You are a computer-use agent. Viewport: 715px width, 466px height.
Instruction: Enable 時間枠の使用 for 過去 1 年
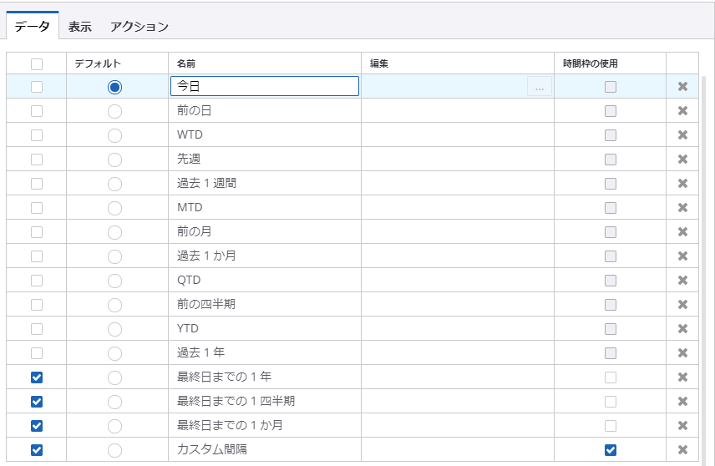pos(611,353)
